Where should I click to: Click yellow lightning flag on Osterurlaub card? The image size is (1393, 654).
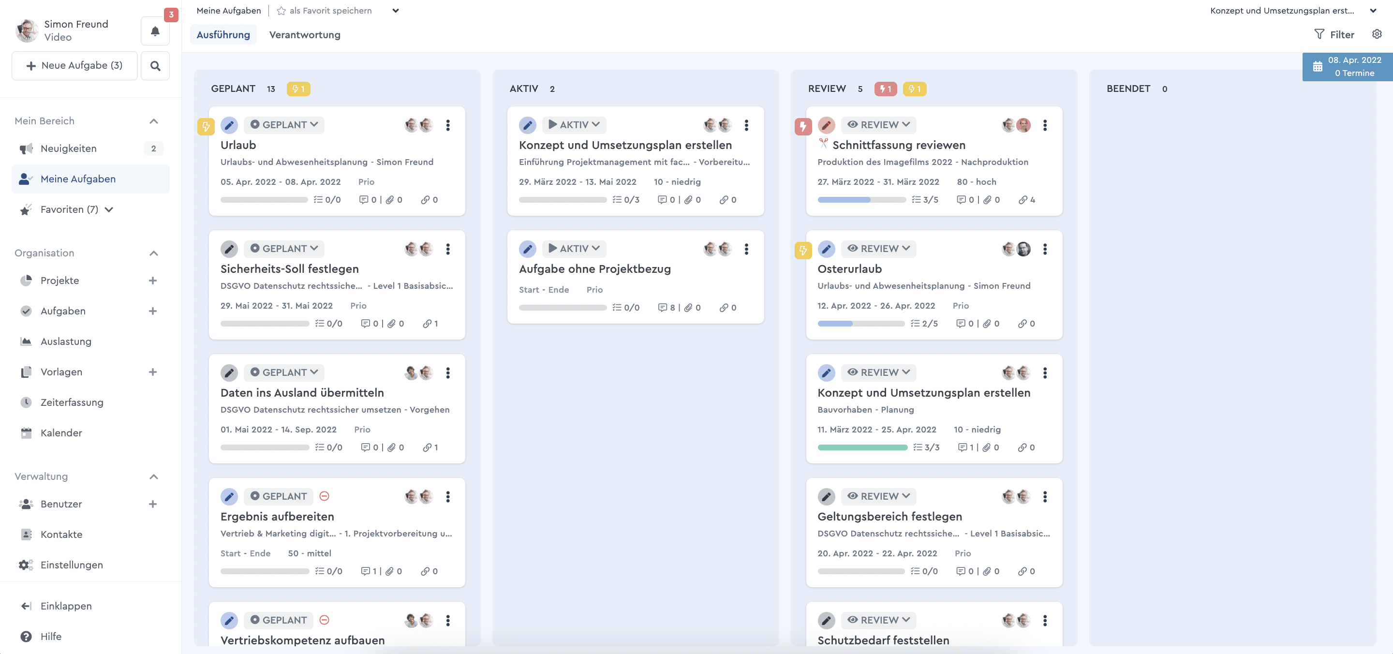point(803,251)
